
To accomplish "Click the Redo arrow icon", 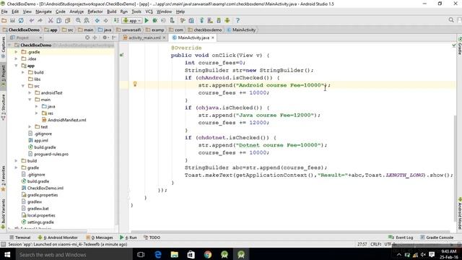I will [x=40, y=20].
